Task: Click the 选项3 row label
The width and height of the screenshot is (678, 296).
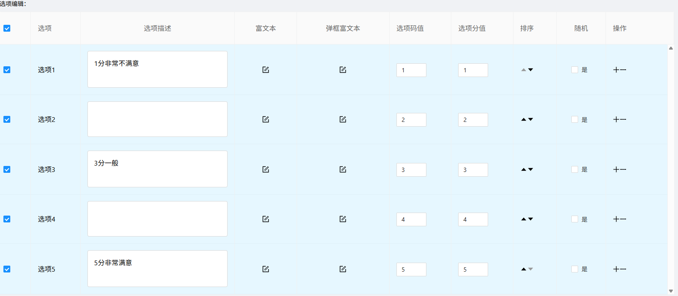Action: pyautogui.click(x=46, y=169)
